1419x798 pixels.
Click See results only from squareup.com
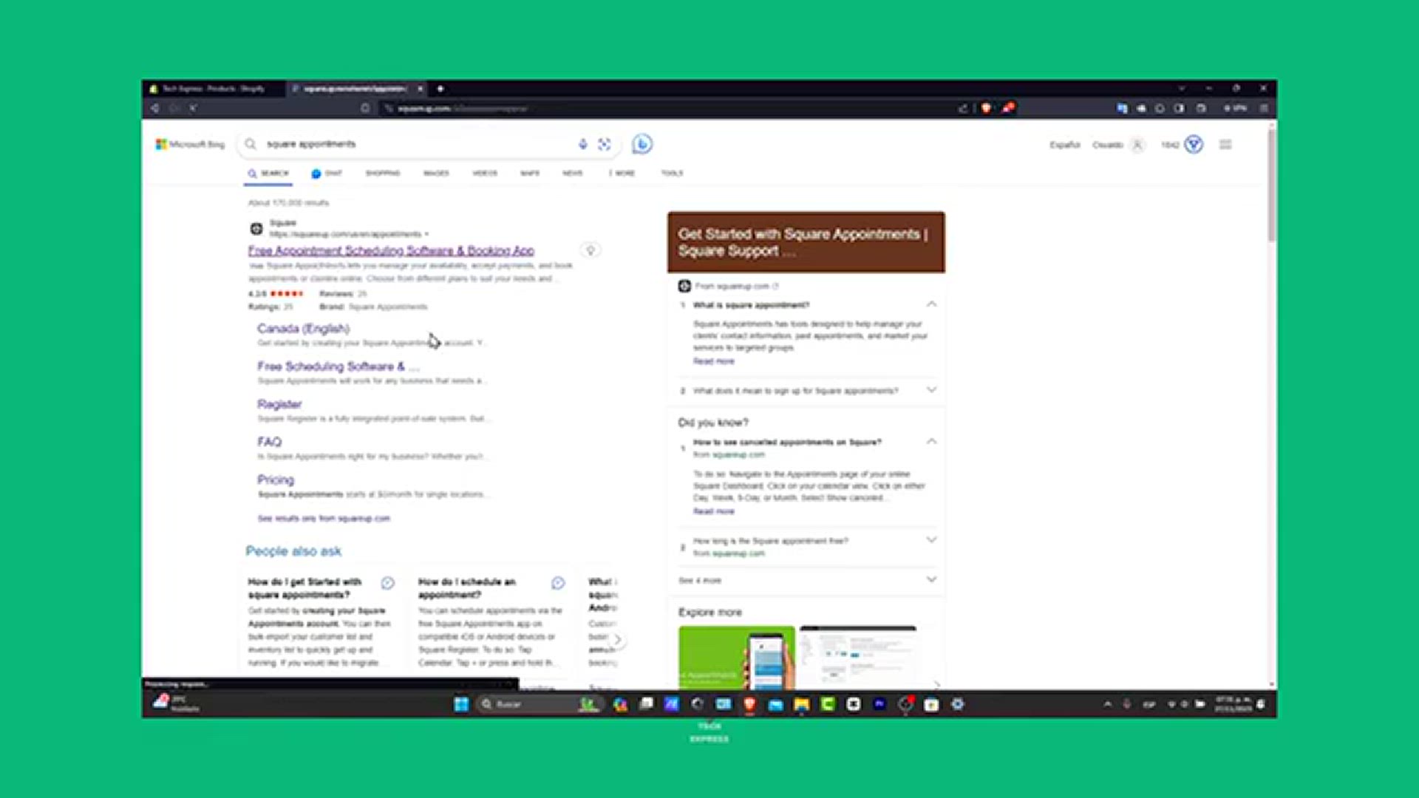click(324, 518)
